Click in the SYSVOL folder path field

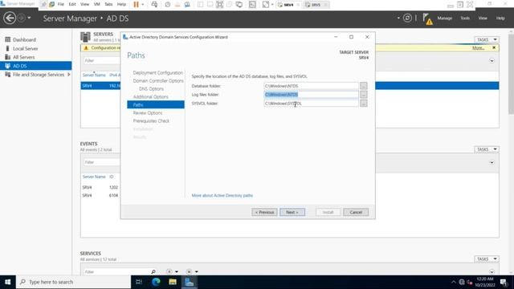[311, 104]
